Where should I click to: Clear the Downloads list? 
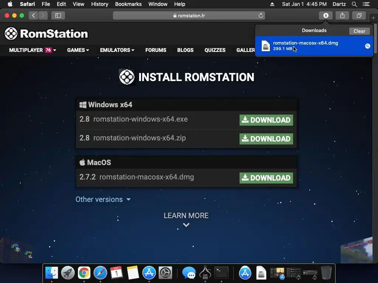[x=359, y=31]
